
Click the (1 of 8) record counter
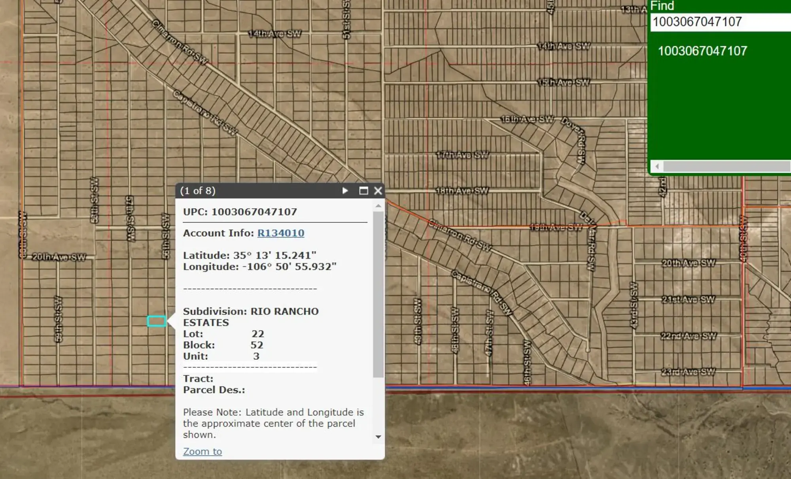click(197, 191)
